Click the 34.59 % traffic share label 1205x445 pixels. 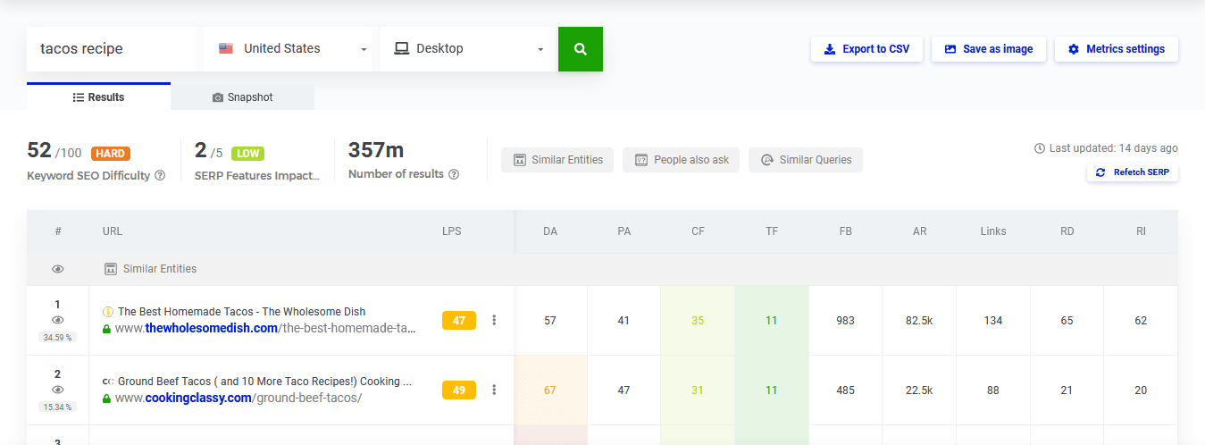58,337
